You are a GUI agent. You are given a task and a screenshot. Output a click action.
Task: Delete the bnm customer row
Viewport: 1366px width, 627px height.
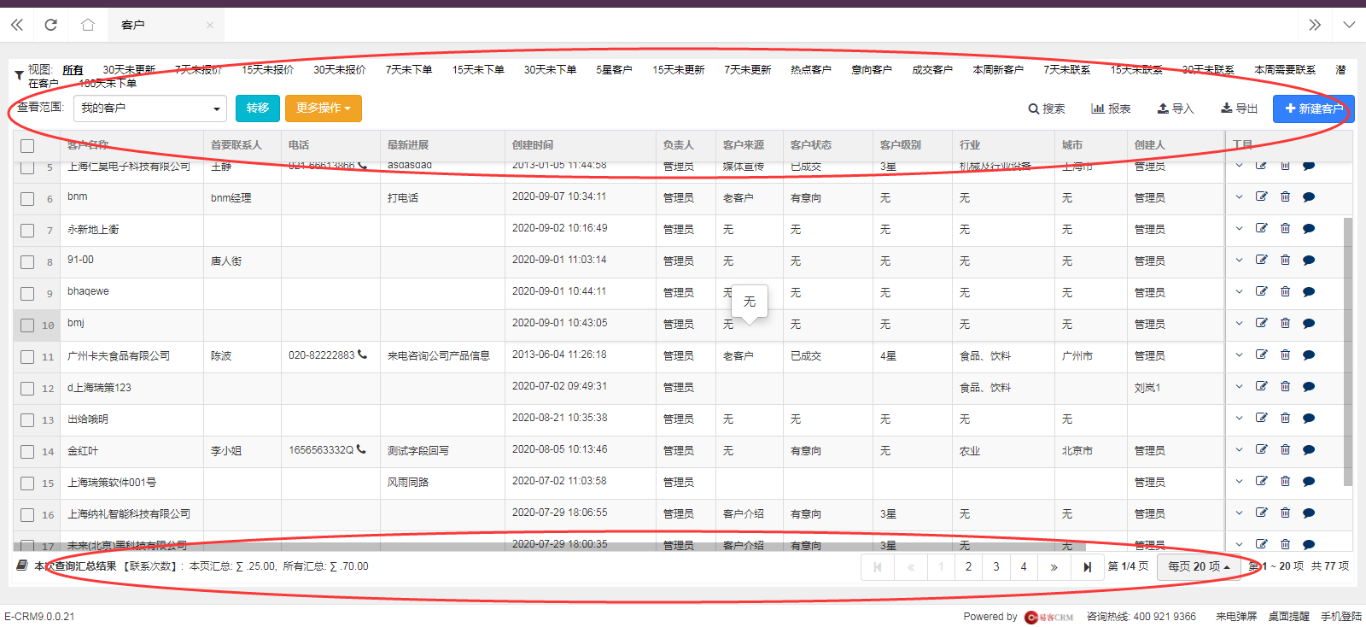[x=1285, y=196]
